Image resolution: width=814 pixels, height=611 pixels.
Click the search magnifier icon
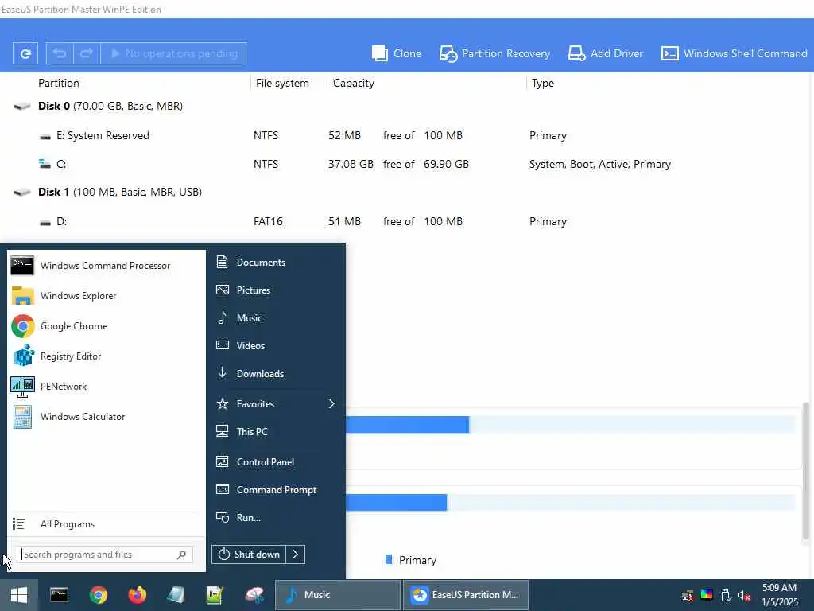(182, 555)
